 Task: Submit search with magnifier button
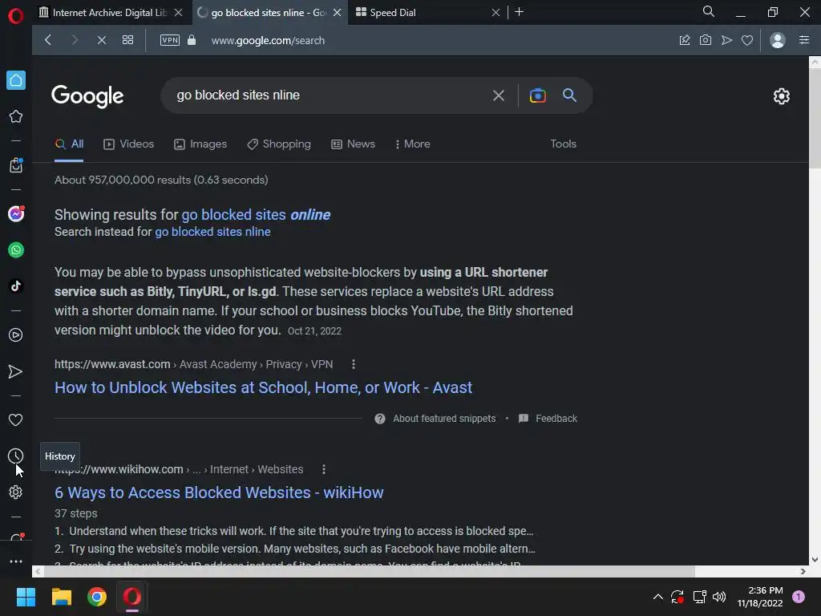pyautogui.click(x=570, y=95)
